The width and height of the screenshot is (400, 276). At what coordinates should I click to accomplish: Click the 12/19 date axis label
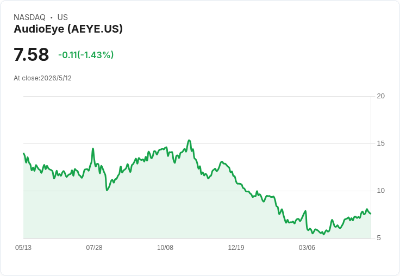point(236,247)
